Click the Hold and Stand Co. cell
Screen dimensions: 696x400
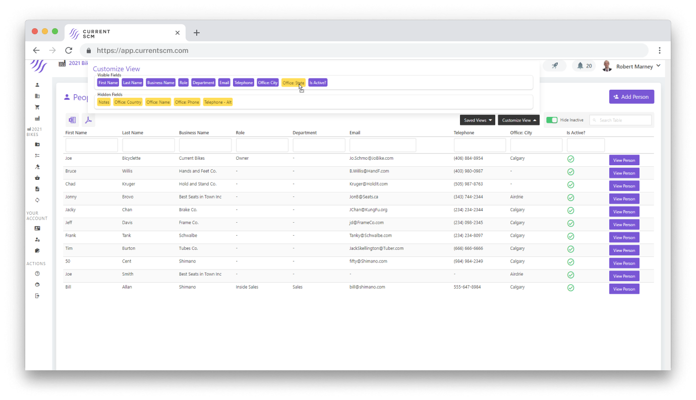[198, 184]
